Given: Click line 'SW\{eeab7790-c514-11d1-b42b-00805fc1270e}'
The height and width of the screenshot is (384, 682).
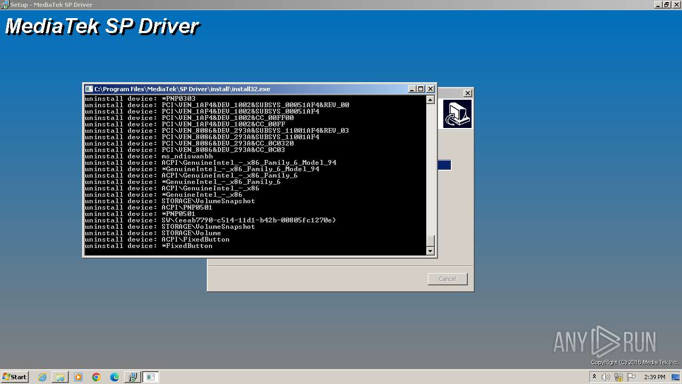Looking at the screenshot, I should [x=249, y=220].
